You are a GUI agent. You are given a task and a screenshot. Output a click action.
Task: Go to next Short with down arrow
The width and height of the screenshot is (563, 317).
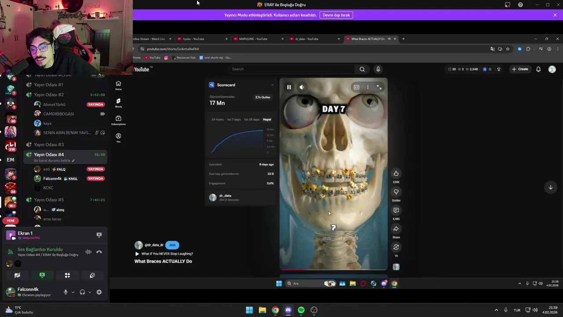coord(550,188)
